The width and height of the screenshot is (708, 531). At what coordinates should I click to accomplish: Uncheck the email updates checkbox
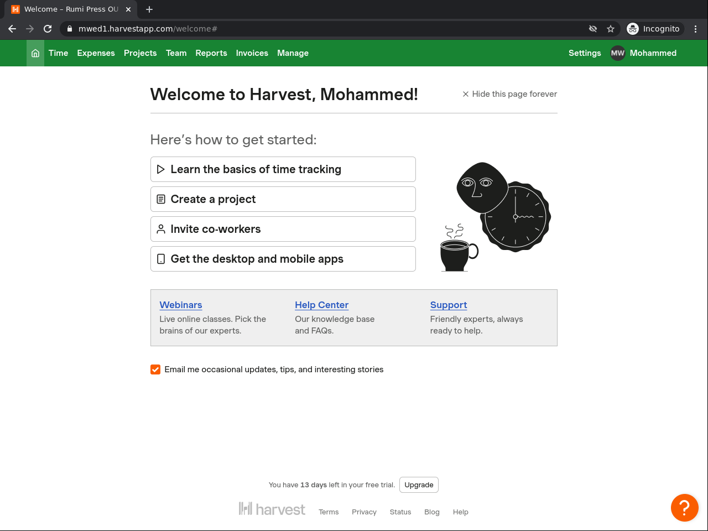tap(155, 369)
